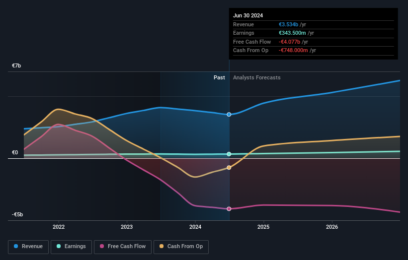Image resolution: width=408 pixels, height=260 pixels.
Task: Click the 2022 x-axis label
Action: coord(59,227)
